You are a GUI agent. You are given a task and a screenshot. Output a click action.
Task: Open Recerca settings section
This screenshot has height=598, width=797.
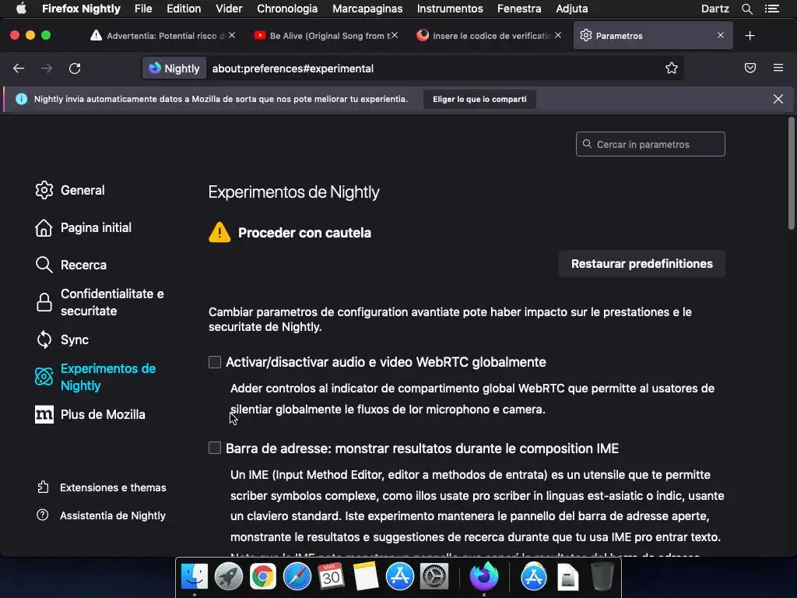coord(71,265)
